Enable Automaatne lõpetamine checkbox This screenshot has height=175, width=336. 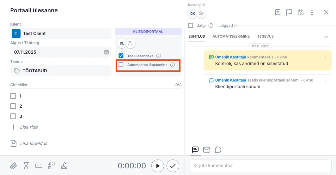(x=121, y=65)
